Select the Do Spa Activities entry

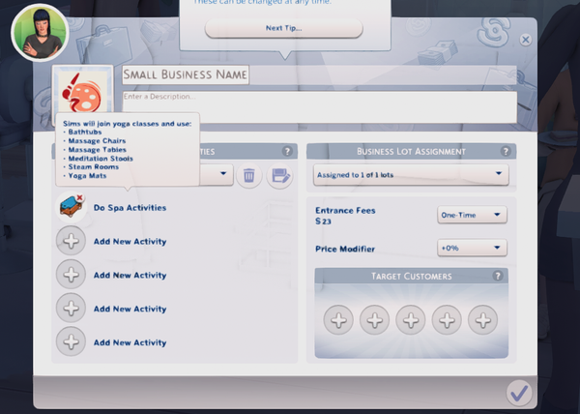pos(130,208)
